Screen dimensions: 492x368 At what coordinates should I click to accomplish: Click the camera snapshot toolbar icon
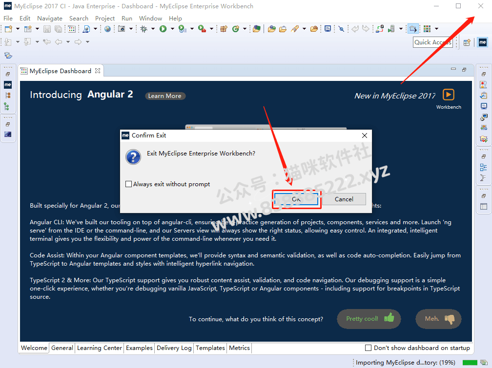(x=122, y=29)
